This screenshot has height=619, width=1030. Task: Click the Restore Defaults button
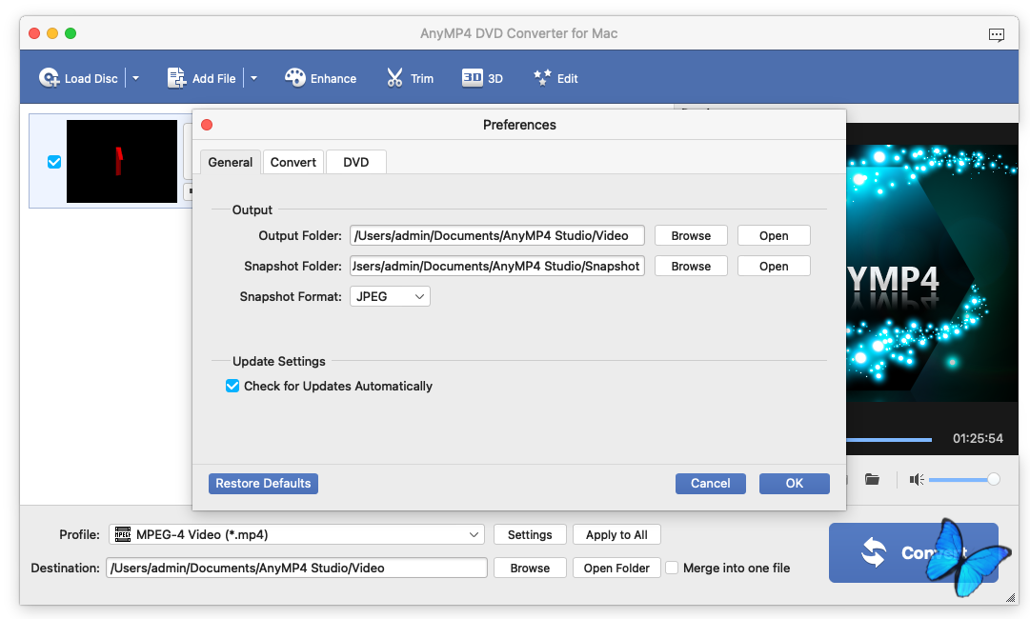[x=263, y=483]
